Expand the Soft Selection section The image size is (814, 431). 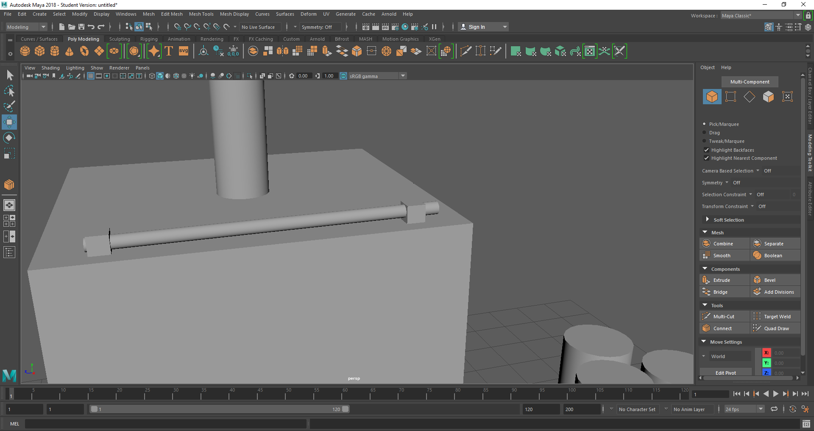pyautogui.click(x=707, y=220)
